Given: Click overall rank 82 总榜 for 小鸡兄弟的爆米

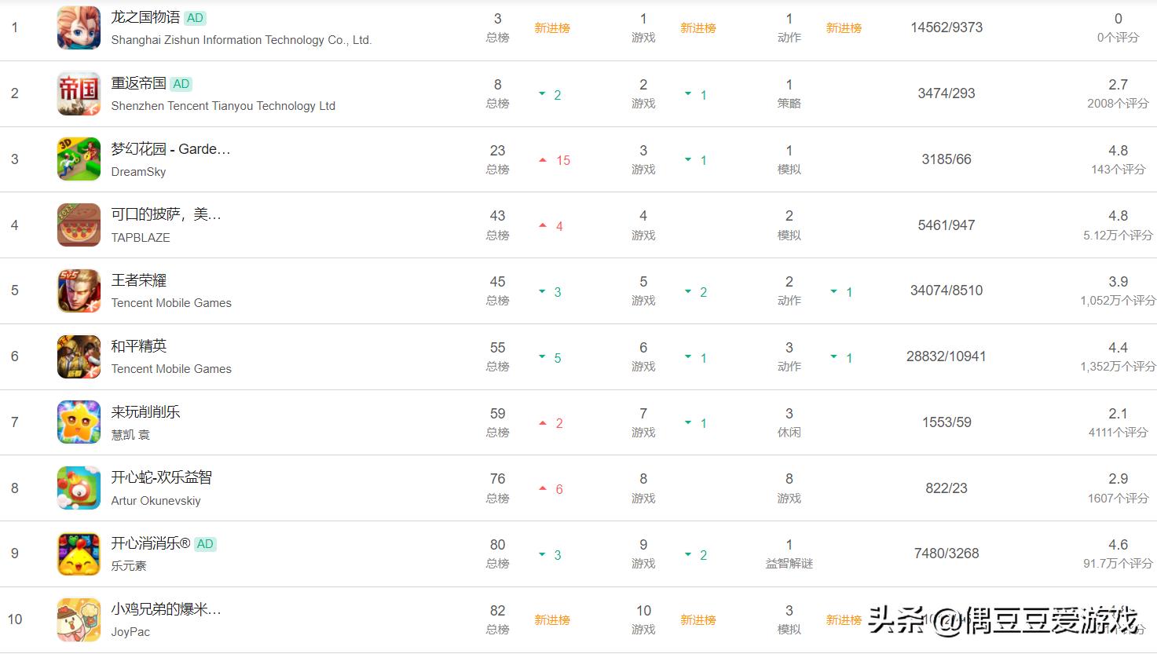Looking at the screenshot, I should [498, 619].
